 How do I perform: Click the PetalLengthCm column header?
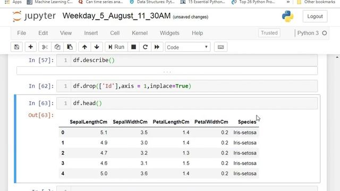171,122
